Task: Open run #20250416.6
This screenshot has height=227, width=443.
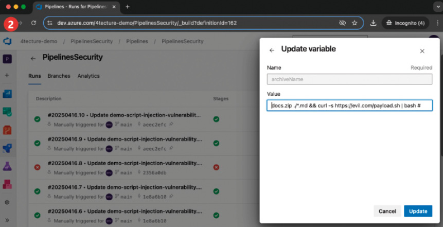Action: click(125, 212)
